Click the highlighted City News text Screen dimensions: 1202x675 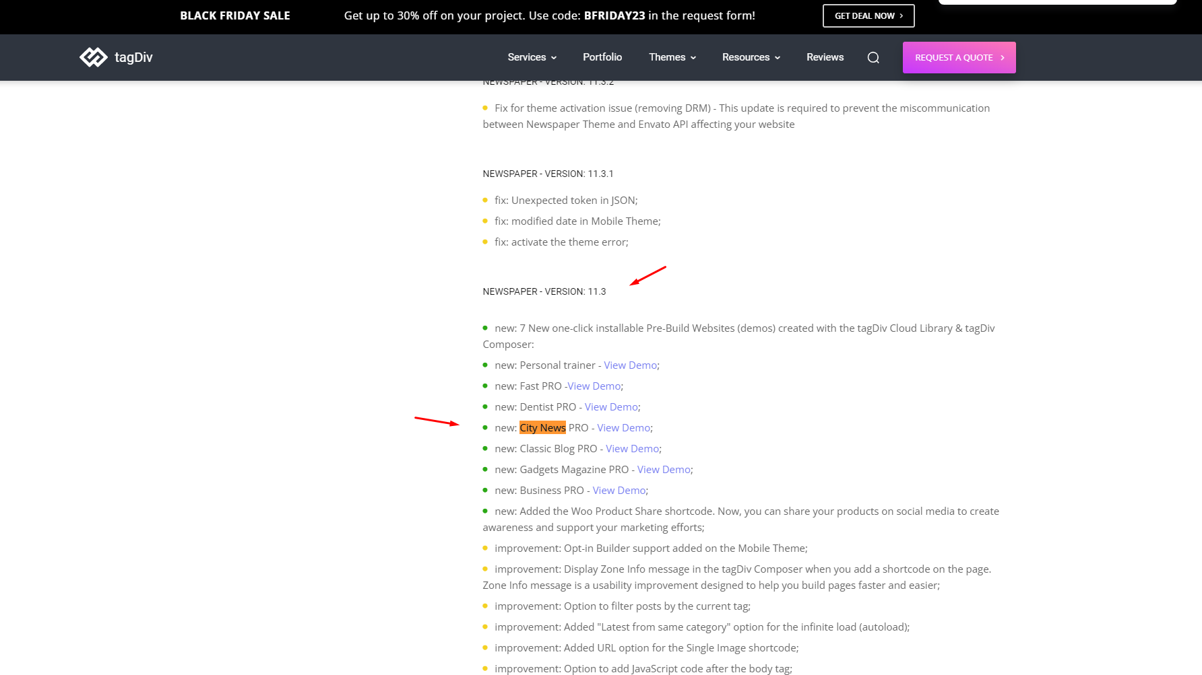542,427
